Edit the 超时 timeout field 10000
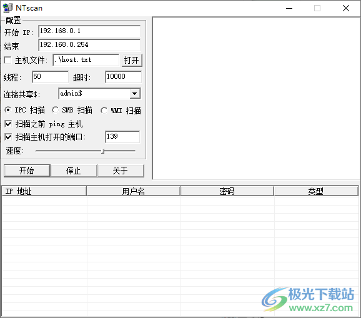361x318 pixels. 124,77
